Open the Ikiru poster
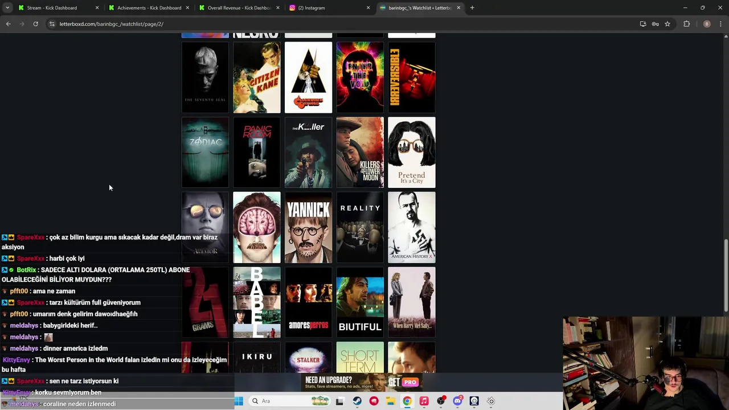Viewport: 729px width, 410px height. (x=257, y=358)
